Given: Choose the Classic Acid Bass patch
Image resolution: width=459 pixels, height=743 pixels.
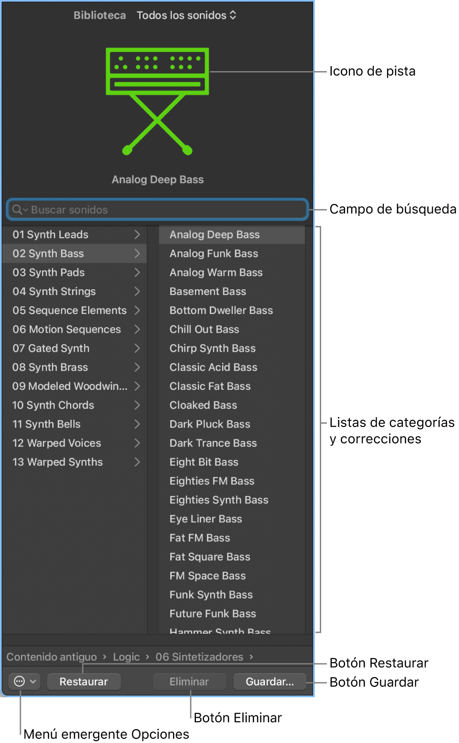Looking at the screenshot, I should click(x=214, y=367).
